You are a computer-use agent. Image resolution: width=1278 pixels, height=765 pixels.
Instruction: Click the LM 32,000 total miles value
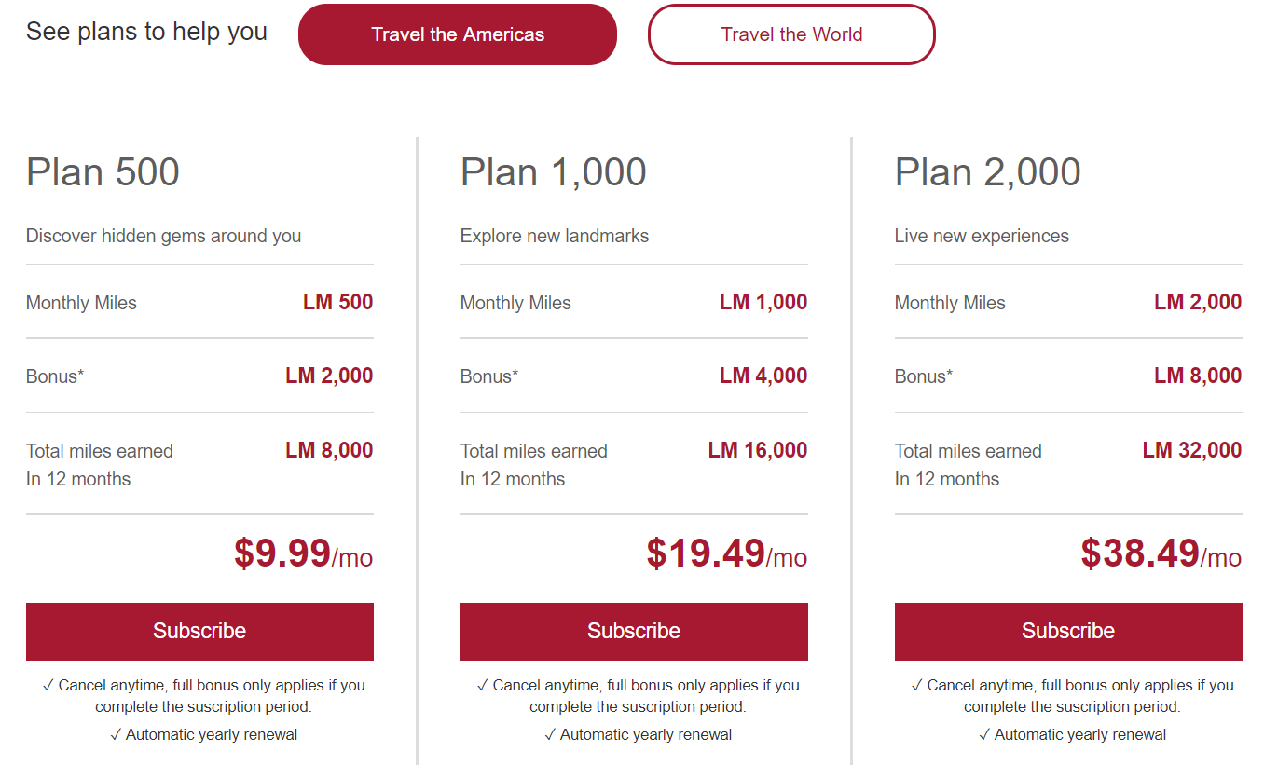1192,451
